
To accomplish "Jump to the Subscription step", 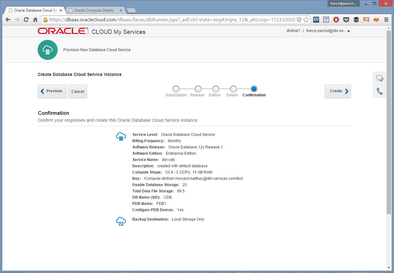I will pyautogui.click(x=176, y=89).
